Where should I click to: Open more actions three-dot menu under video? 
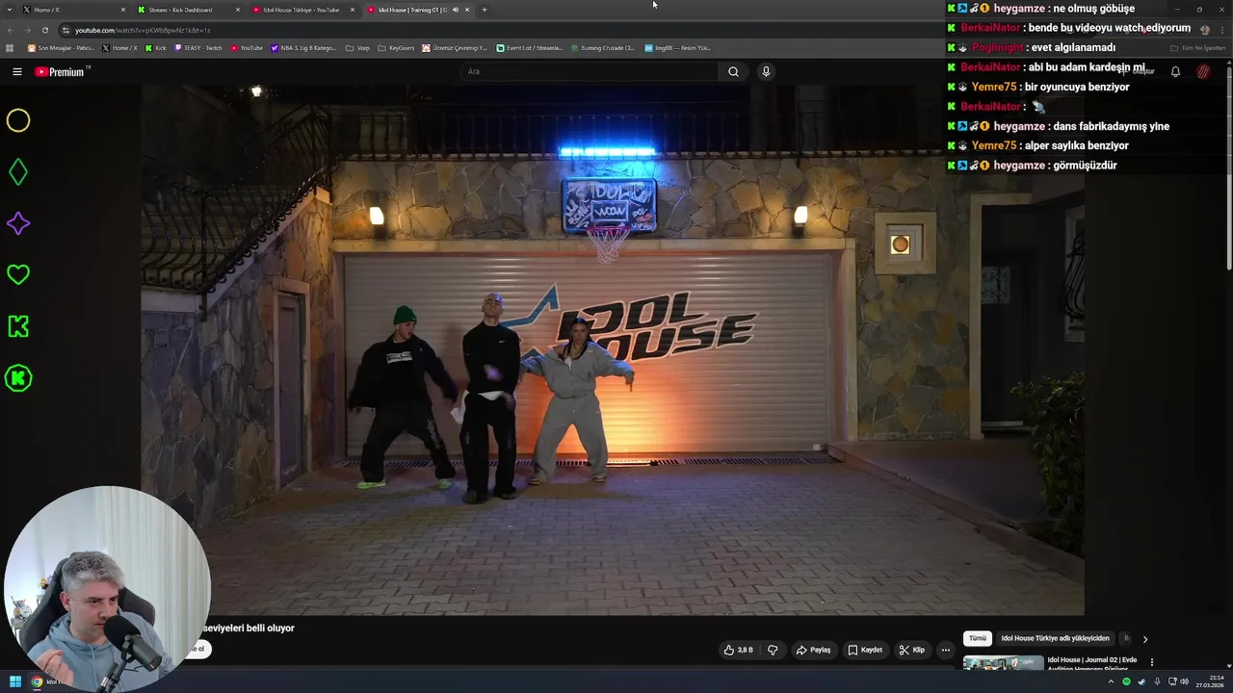pyautogui.click(x=945, y=650)
